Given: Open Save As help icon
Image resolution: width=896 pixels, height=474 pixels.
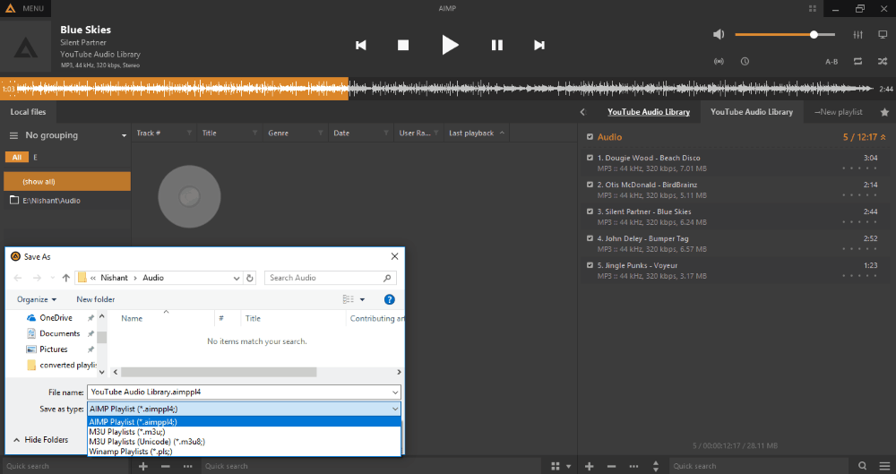Looking at the screenshot, I should click(389, 299).
